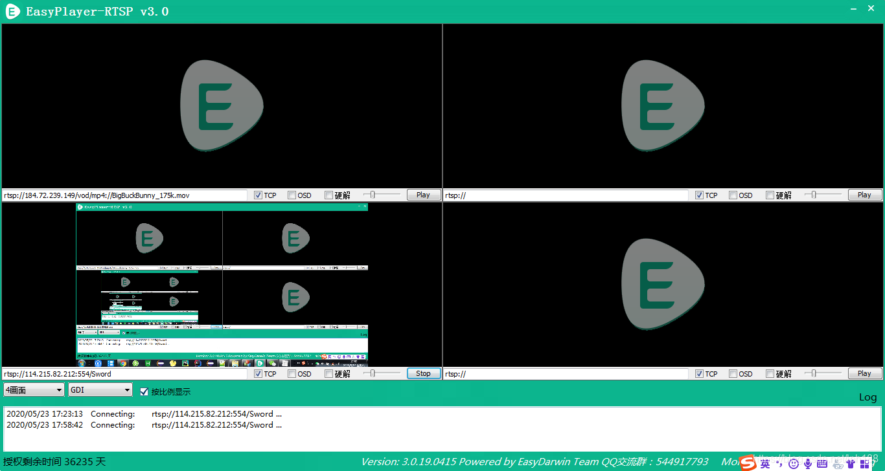The width and height of the screenshot is (885, 471).
Task: Click the top-right pane rtsp:// URL field
Action: 566,195
